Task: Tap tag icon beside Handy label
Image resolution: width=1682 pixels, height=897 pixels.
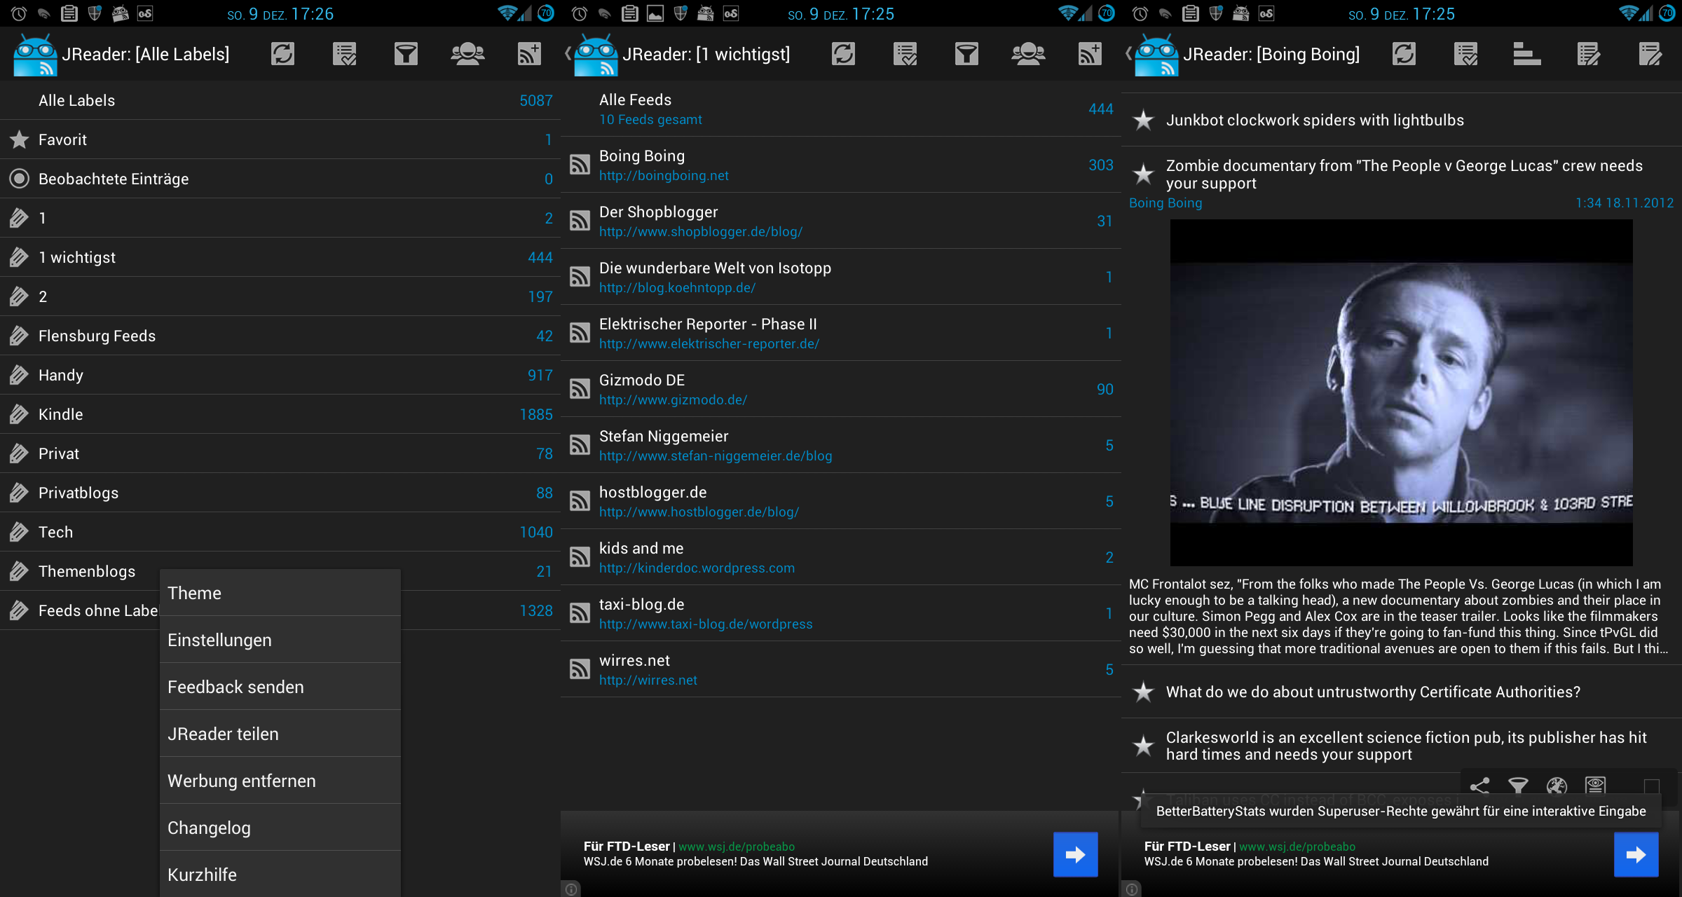Action: click(19, 375)
